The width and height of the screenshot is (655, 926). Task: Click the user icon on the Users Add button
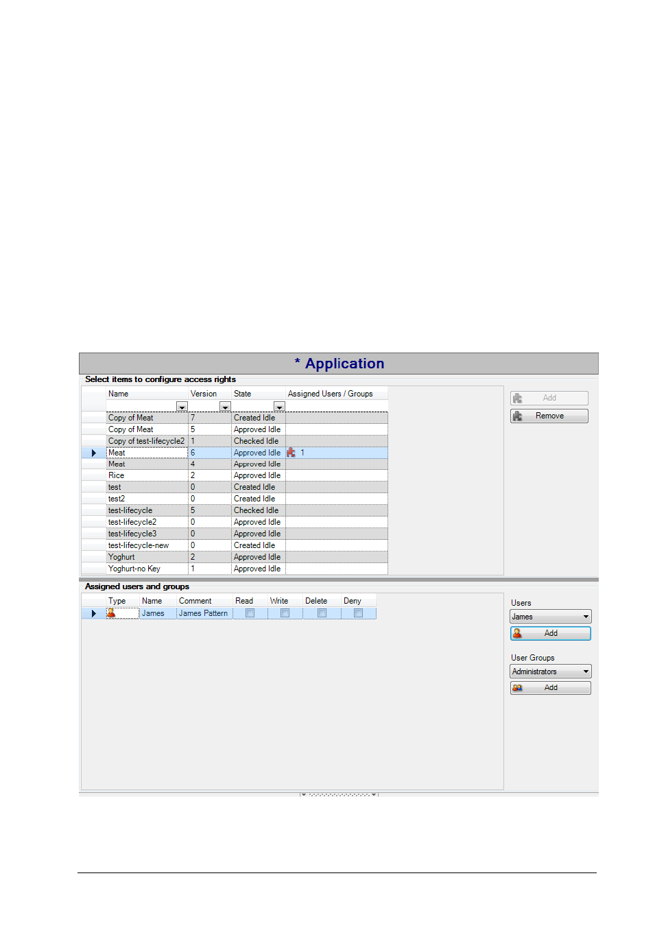[x=517, y=633]
